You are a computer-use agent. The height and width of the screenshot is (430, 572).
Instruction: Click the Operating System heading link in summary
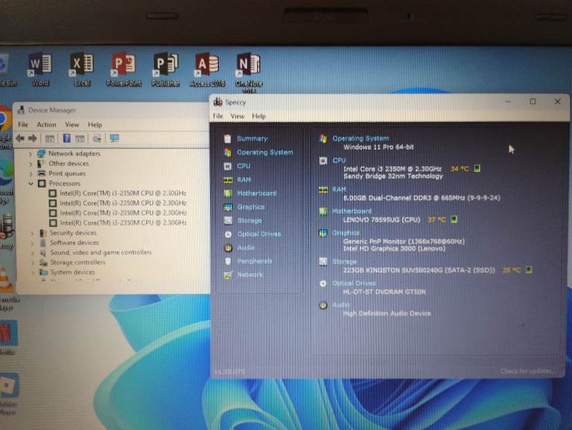360,138
